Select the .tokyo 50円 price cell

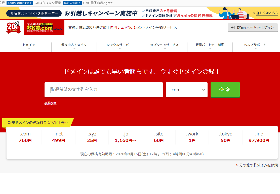coord(226,137)
